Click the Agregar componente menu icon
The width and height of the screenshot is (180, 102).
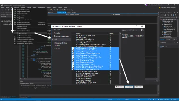[x=15, y=14]
